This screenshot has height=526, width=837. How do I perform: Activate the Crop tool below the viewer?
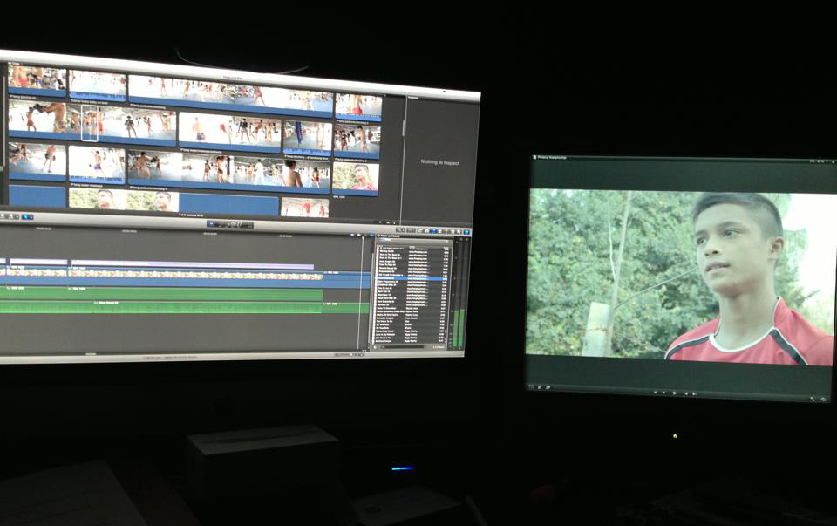pos(541,386)
